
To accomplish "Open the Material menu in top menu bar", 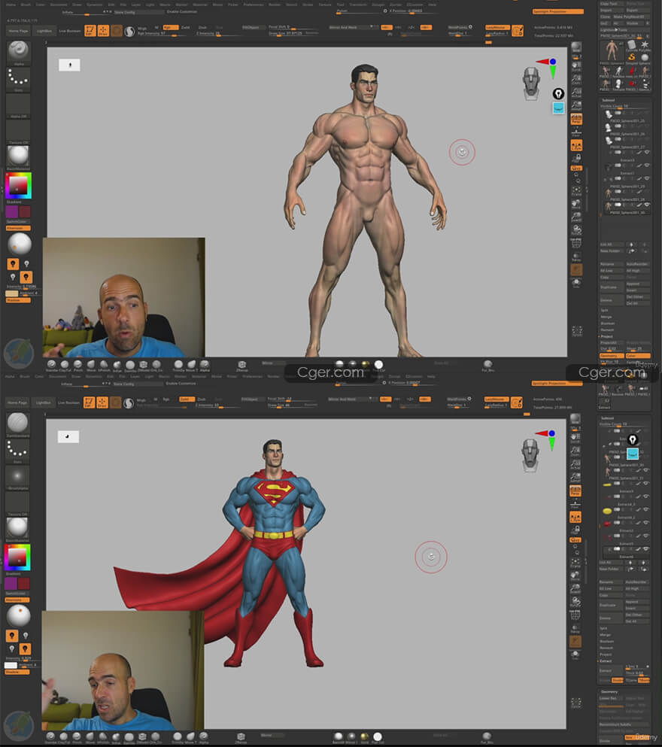I will coord(200,5).
